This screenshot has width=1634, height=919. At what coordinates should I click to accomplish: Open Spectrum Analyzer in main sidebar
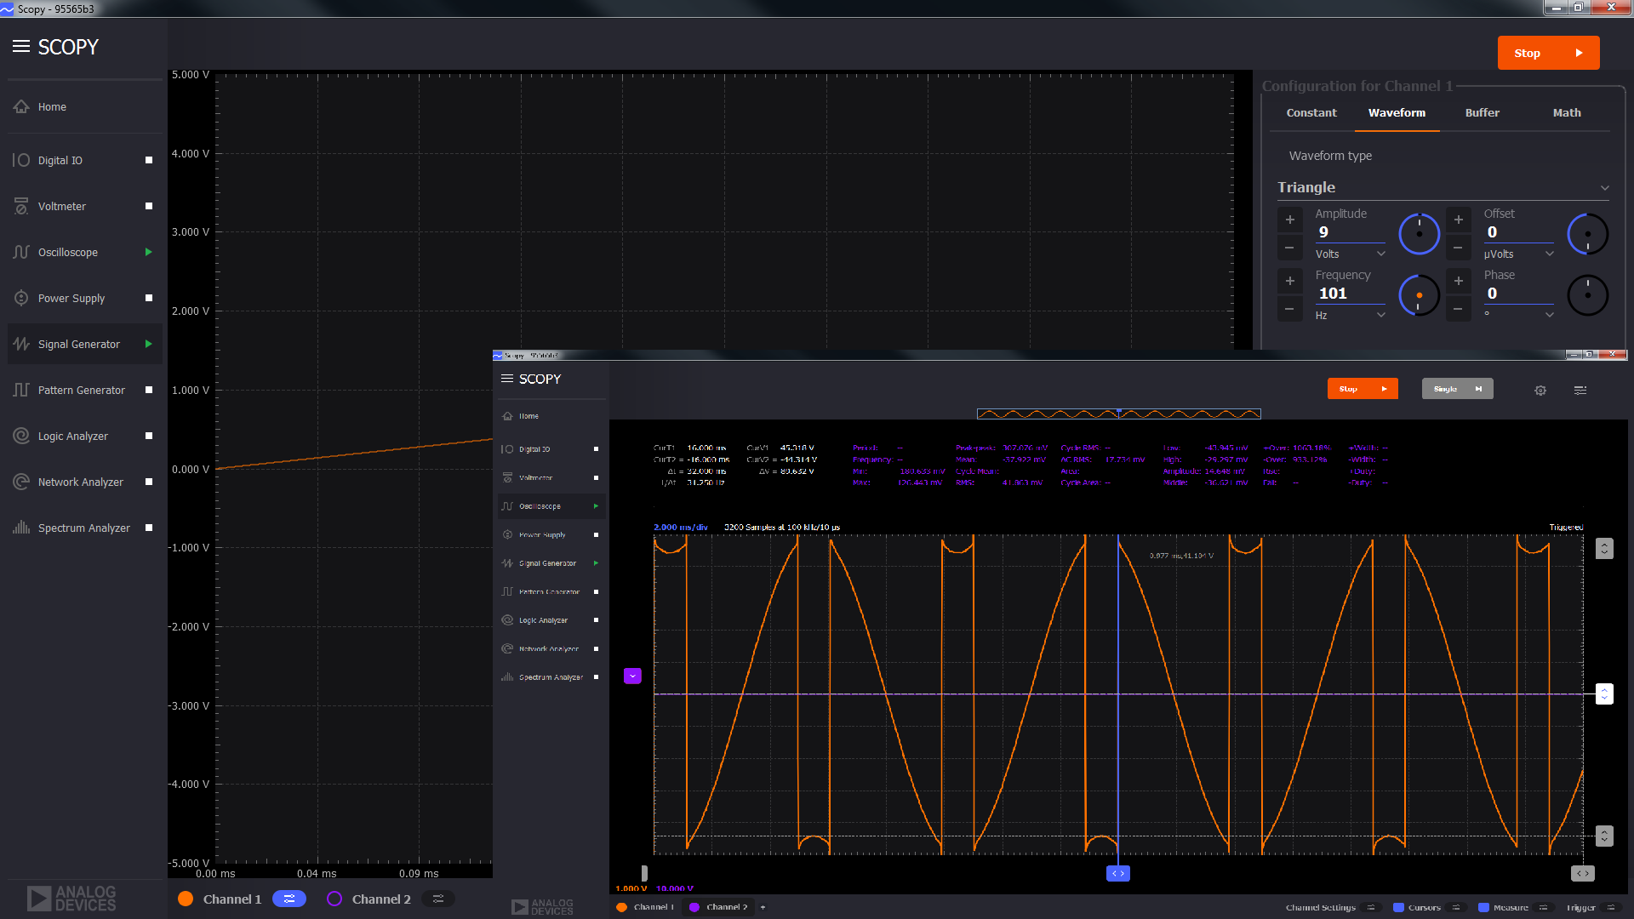[x=83, y=528]
